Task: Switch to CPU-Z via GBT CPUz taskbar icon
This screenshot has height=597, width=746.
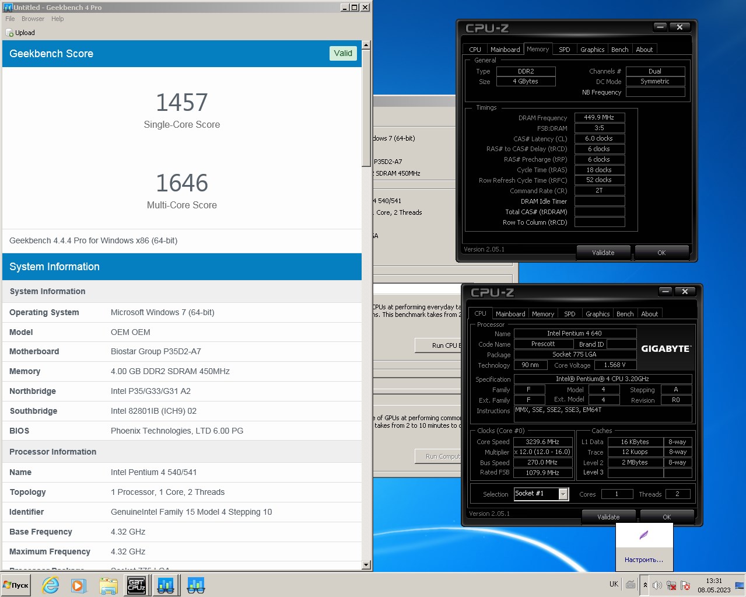Action: [x=136, y=585]
